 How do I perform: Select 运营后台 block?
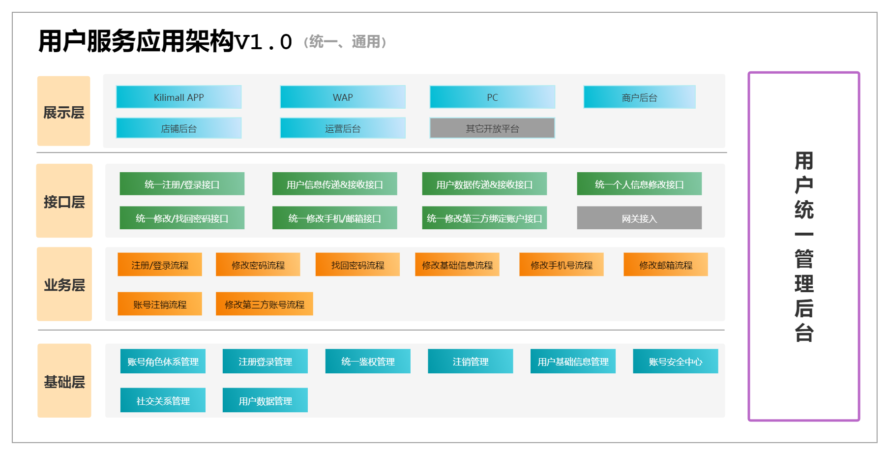343,128
